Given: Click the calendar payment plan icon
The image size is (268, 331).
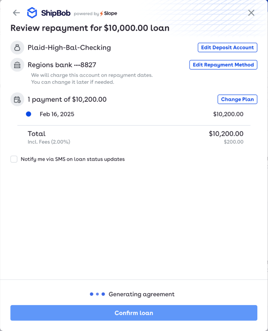Looking at the screenshot, I should click(x=17, y=99).
